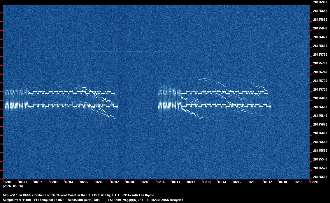330x203 pixels.
Task: Pick the 06:19 time label
Action: pyautogui.click(x=298, y=182)
